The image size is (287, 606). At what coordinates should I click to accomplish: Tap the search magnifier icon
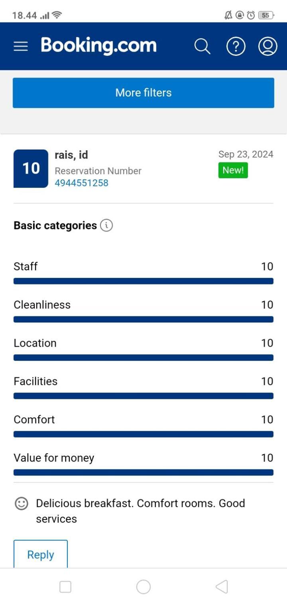[202, 46]
